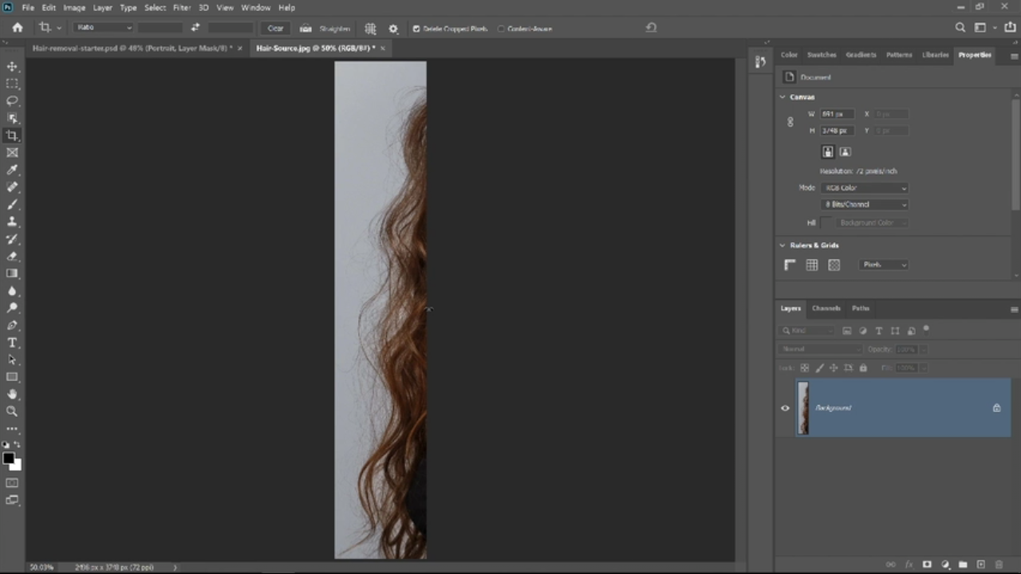Open the Filter menu
Screen dimensions: 1021x574
181,8
